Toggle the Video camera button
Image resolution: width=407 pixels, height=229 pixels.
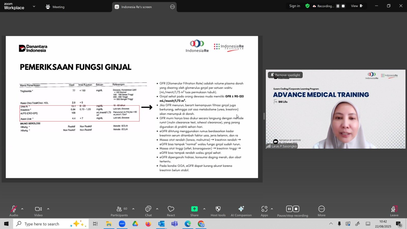pyautogui.click(x=38, y=211)
